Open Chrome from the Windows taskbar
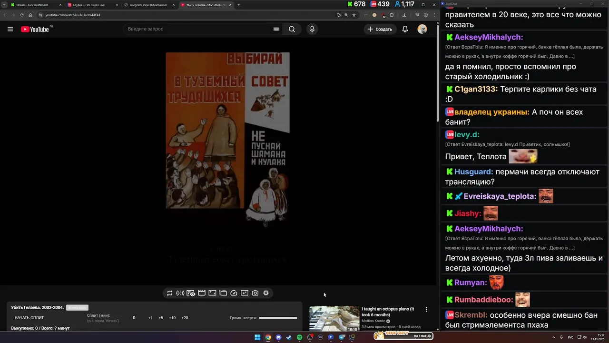 [268, 337]
